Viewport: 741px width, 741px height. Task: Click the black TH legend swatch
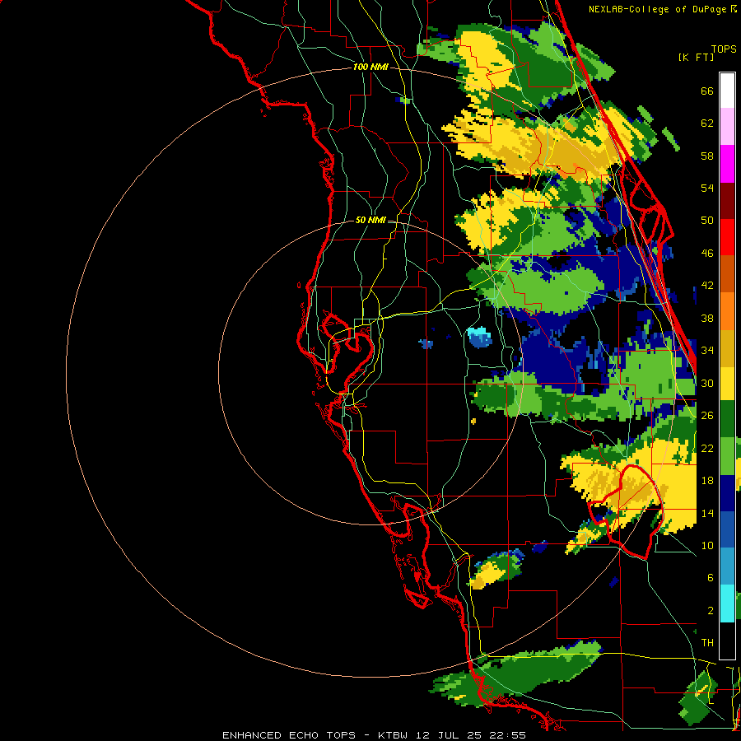727,641
